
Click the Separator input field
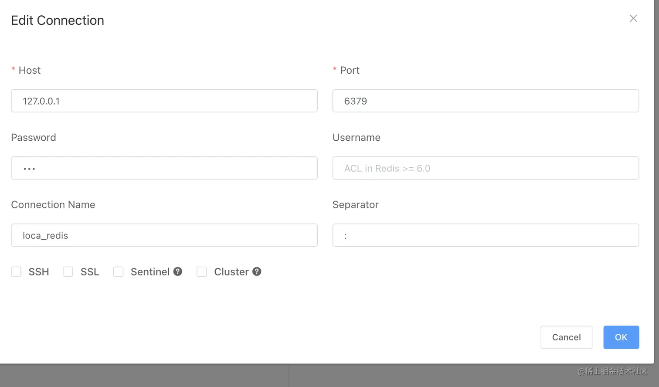[x=486, y=235]
